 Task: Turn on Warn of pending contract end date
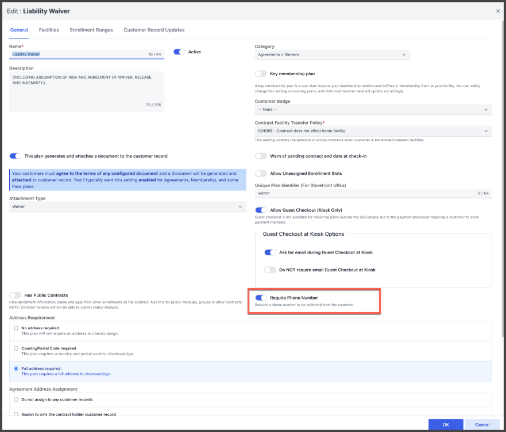click(261, 156)
